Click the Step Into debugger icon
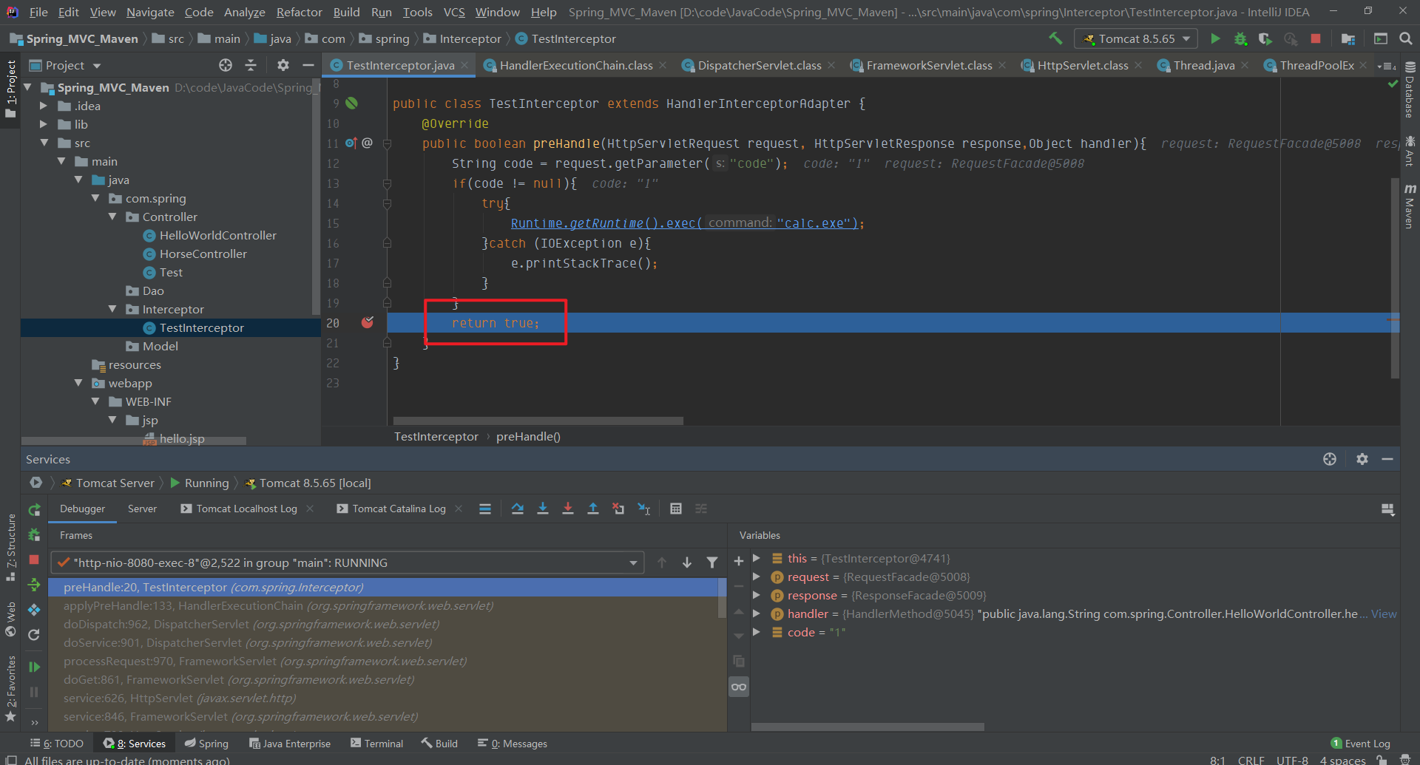This screenshot has width=1420, height=765. pos(543,509)
